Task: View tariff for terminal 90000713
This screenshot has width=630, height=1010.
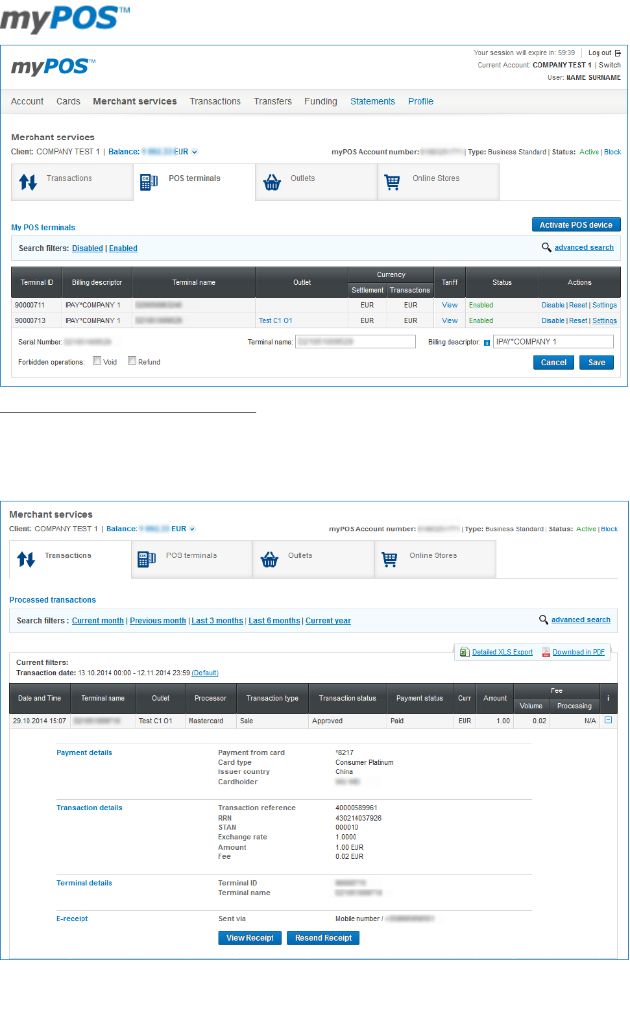Action: pyautogui.click(x=450, y=320)
